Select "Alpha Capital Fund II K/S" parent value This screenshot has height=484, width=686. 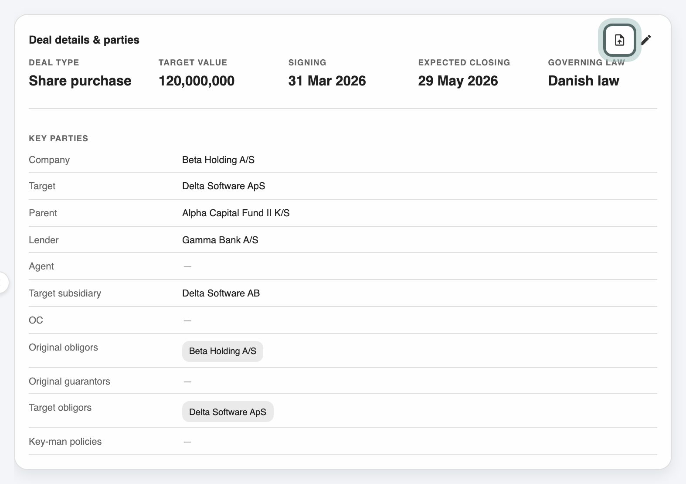click(x=236, y=213)
